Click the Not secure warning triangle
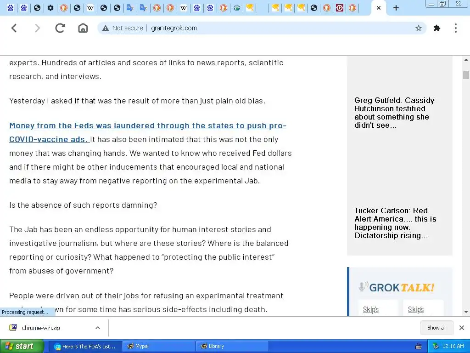The height and width of the screenshot is (353, 470). point(106,28)
